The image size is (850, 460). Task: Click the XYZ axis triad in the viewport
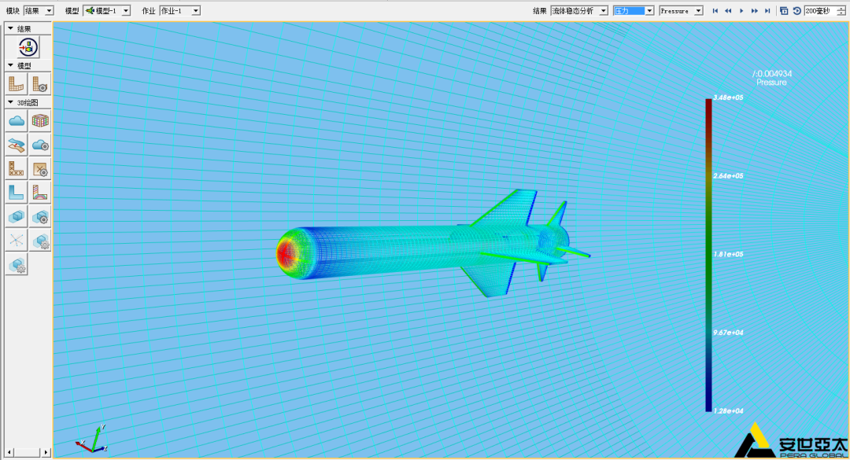pos(91,440)
